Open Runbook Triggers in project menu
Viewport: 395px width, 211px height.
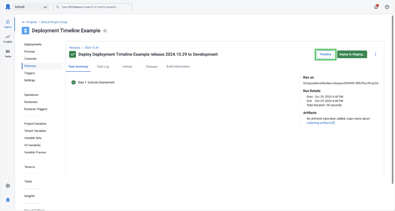pyautogui.click(x=36, y=109)
